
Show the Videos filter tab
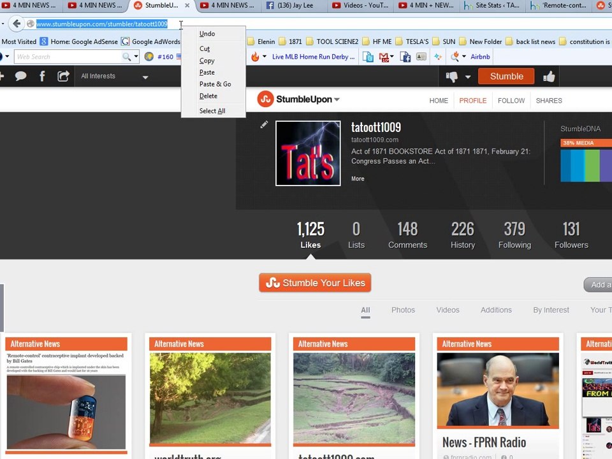tap(448, 310)
